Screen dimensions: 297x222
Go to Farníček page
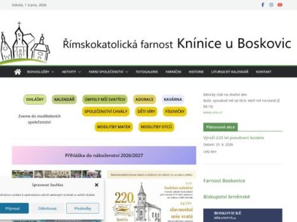point(173,72)
